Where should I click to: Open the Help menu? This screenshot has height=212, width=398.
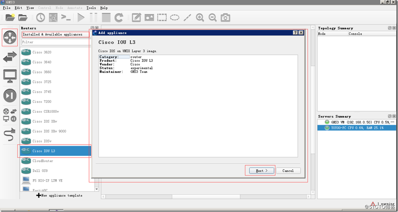pos(104,8)
